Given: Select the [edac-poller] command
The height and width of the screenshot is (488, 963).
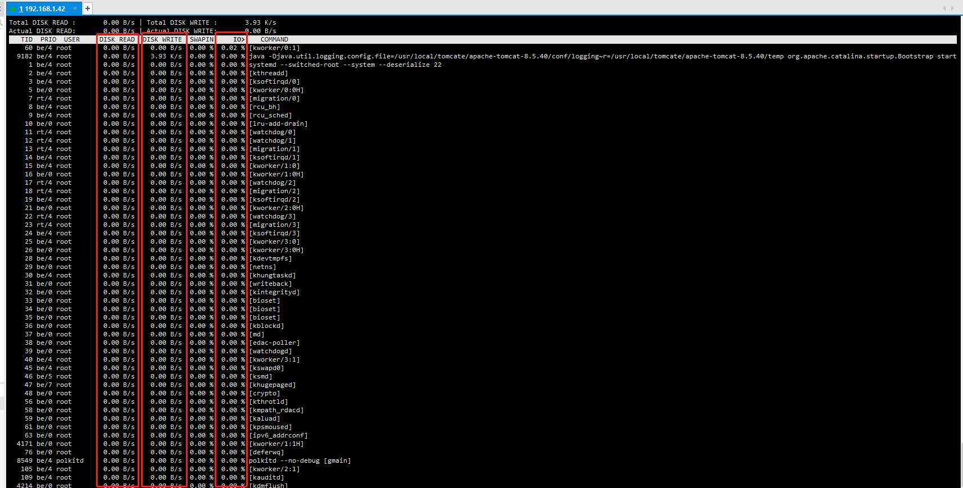Looking at the screenshot, I should (274, 343).
